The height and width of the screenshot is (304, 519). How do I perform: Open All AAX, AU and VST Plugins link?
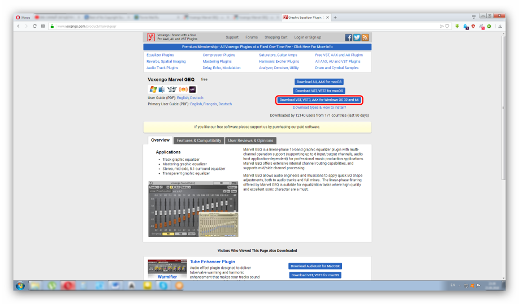coord(338,61)
